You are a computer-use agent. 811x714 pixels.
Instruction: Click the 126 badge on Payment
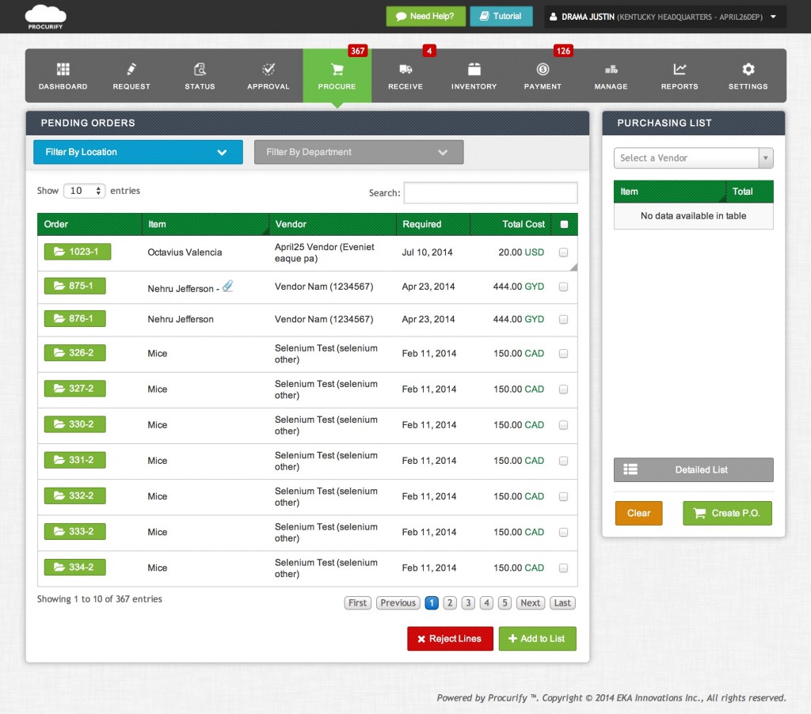pos(563,51)
